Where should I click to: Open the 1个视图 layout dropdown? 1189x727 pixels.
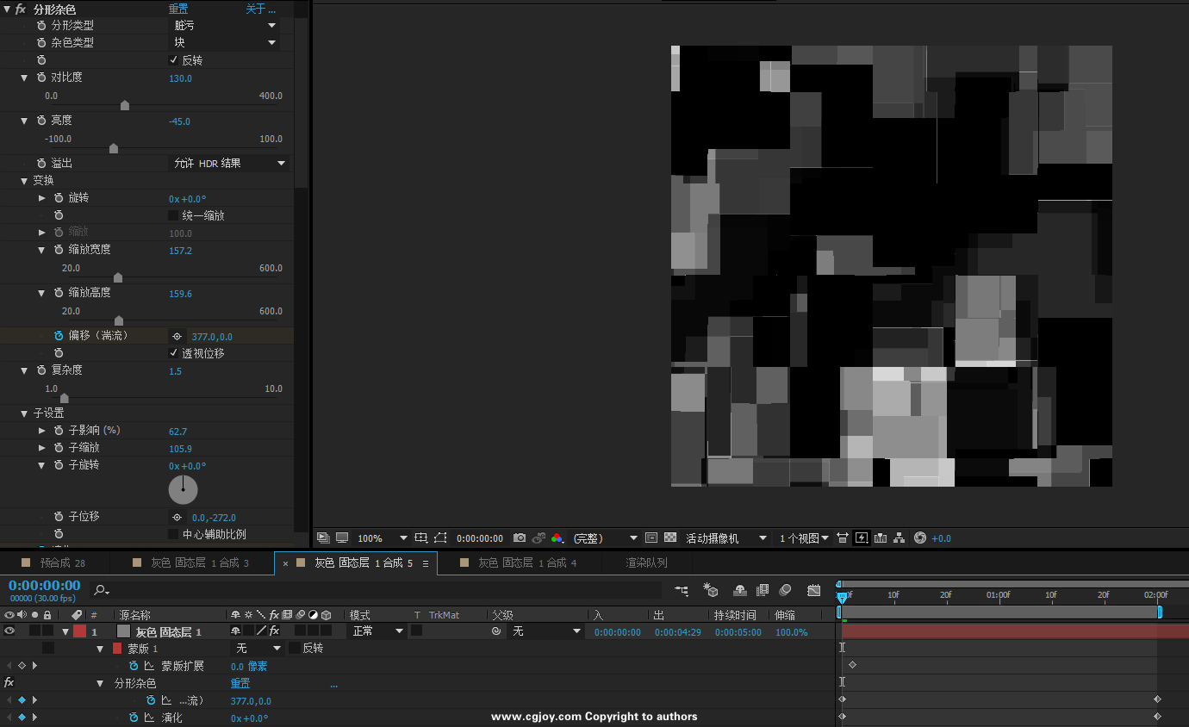click(x=804, y=537)
